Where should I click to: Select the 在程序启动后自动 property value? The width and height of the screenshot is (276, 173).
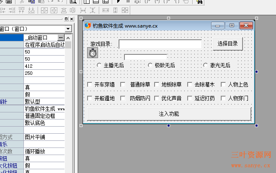tap(44, 45)
